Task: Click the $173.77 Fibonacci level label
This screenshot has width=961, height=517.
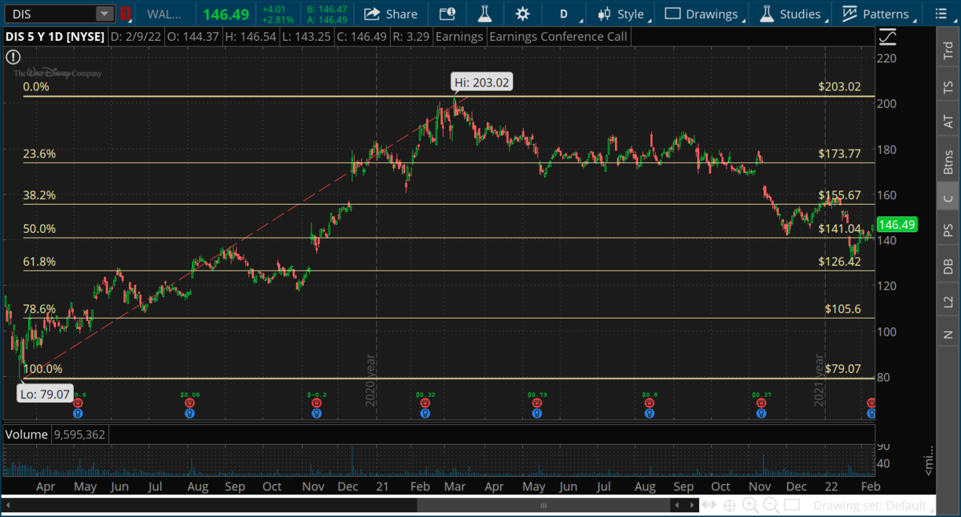Action: click(839, 154)
